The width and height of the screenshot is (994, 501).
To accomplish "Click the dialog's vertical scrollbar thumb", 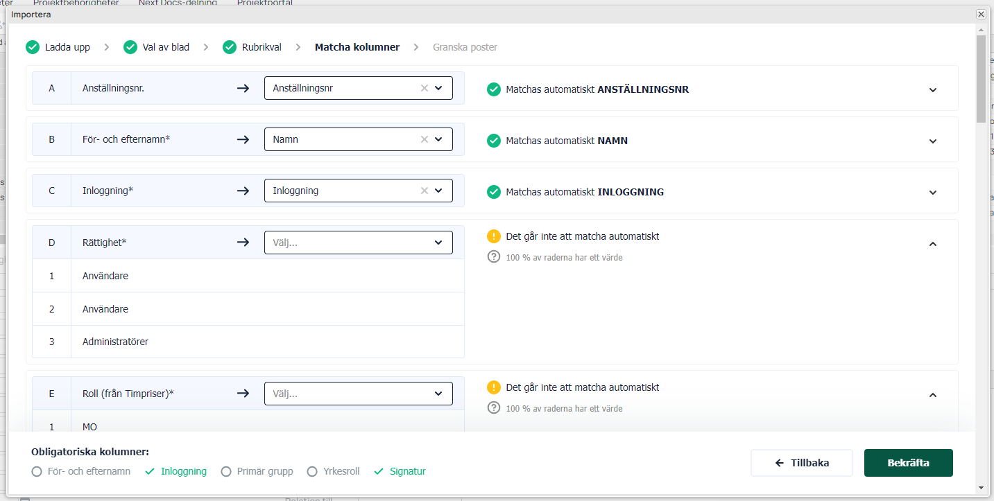I will (981, 79).
